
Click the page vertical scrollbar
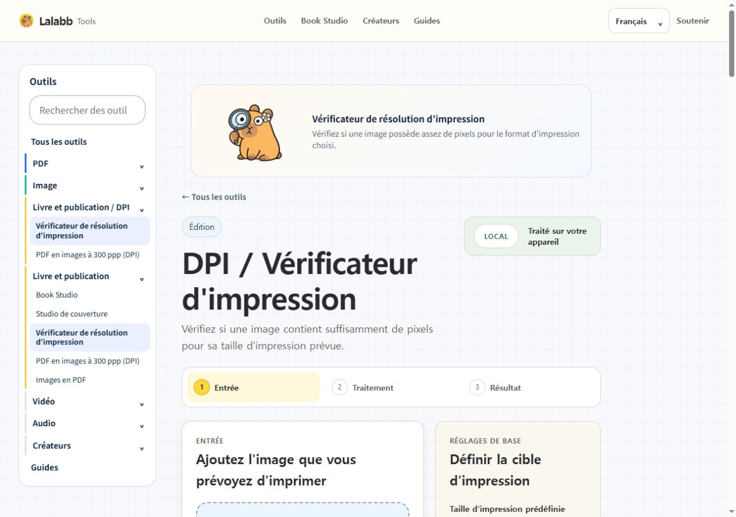731,44
